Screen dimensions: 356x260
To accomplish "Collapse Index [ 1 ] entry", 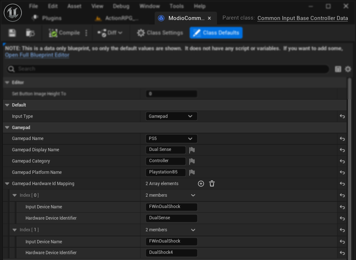I will tap(15, 230).
